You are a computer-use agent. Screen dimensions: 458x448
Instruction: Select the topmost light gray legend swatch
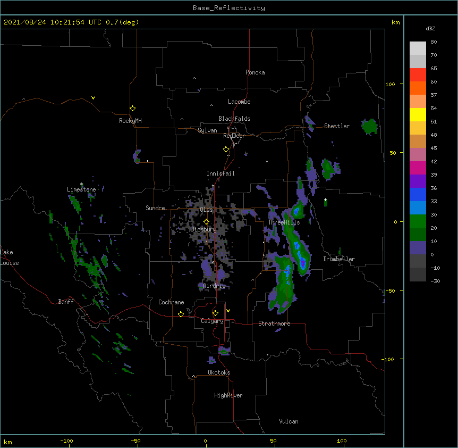pos(418,48)
